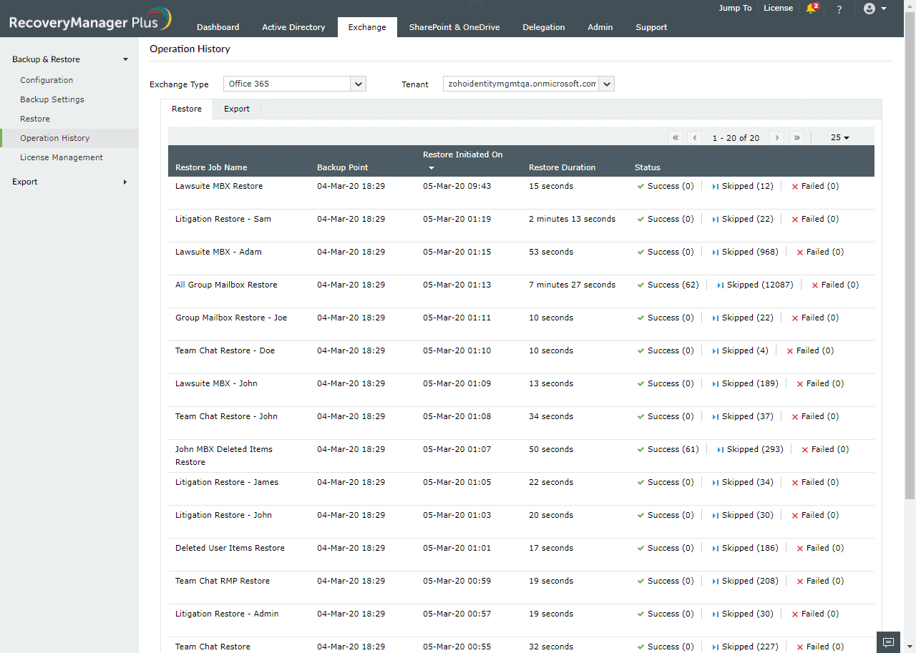Open the chat feedback icon
Screen dimensions: 916x653
[x=888, y=642]
